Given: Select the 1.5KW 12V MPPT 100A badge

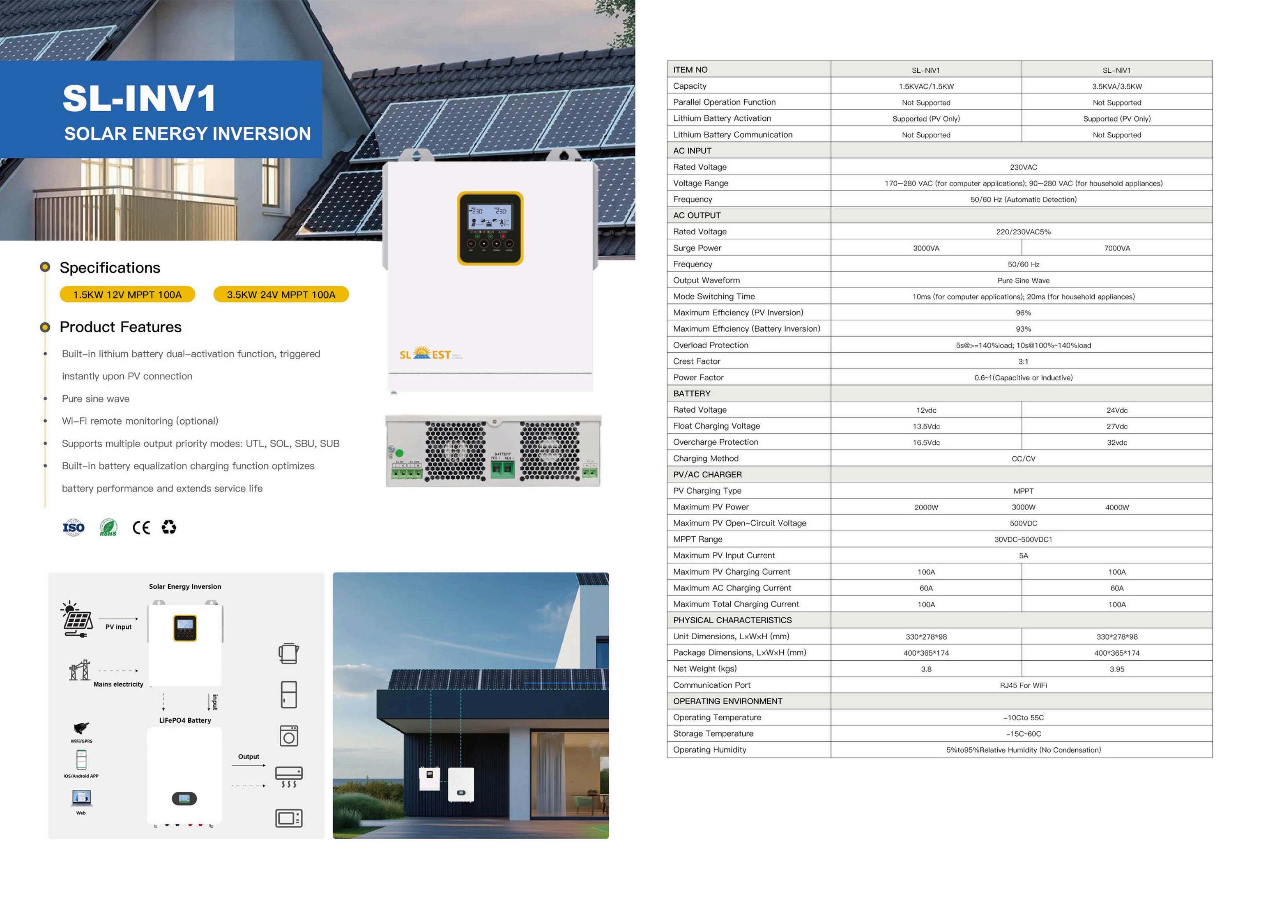Looking at the screenshot, I should pyautogui.click(x=128, y=295).
